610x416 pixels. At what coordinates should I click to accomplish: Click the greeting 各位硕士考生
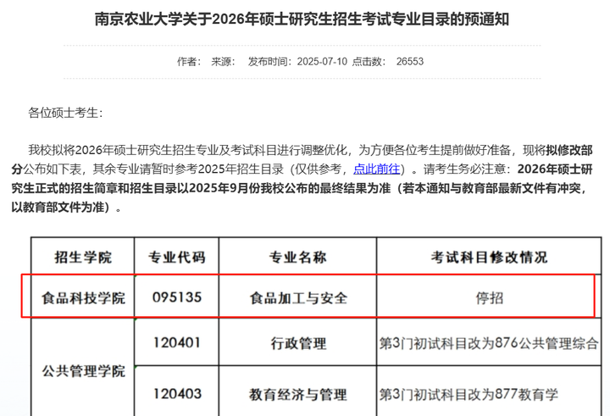tap(65, 113)
